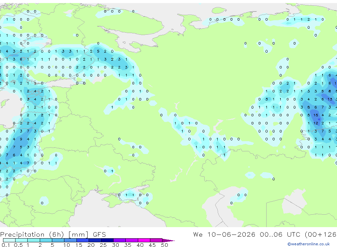337x247 pixels.
Task: Click the legend scale label "0.5"
Action: 18,245
